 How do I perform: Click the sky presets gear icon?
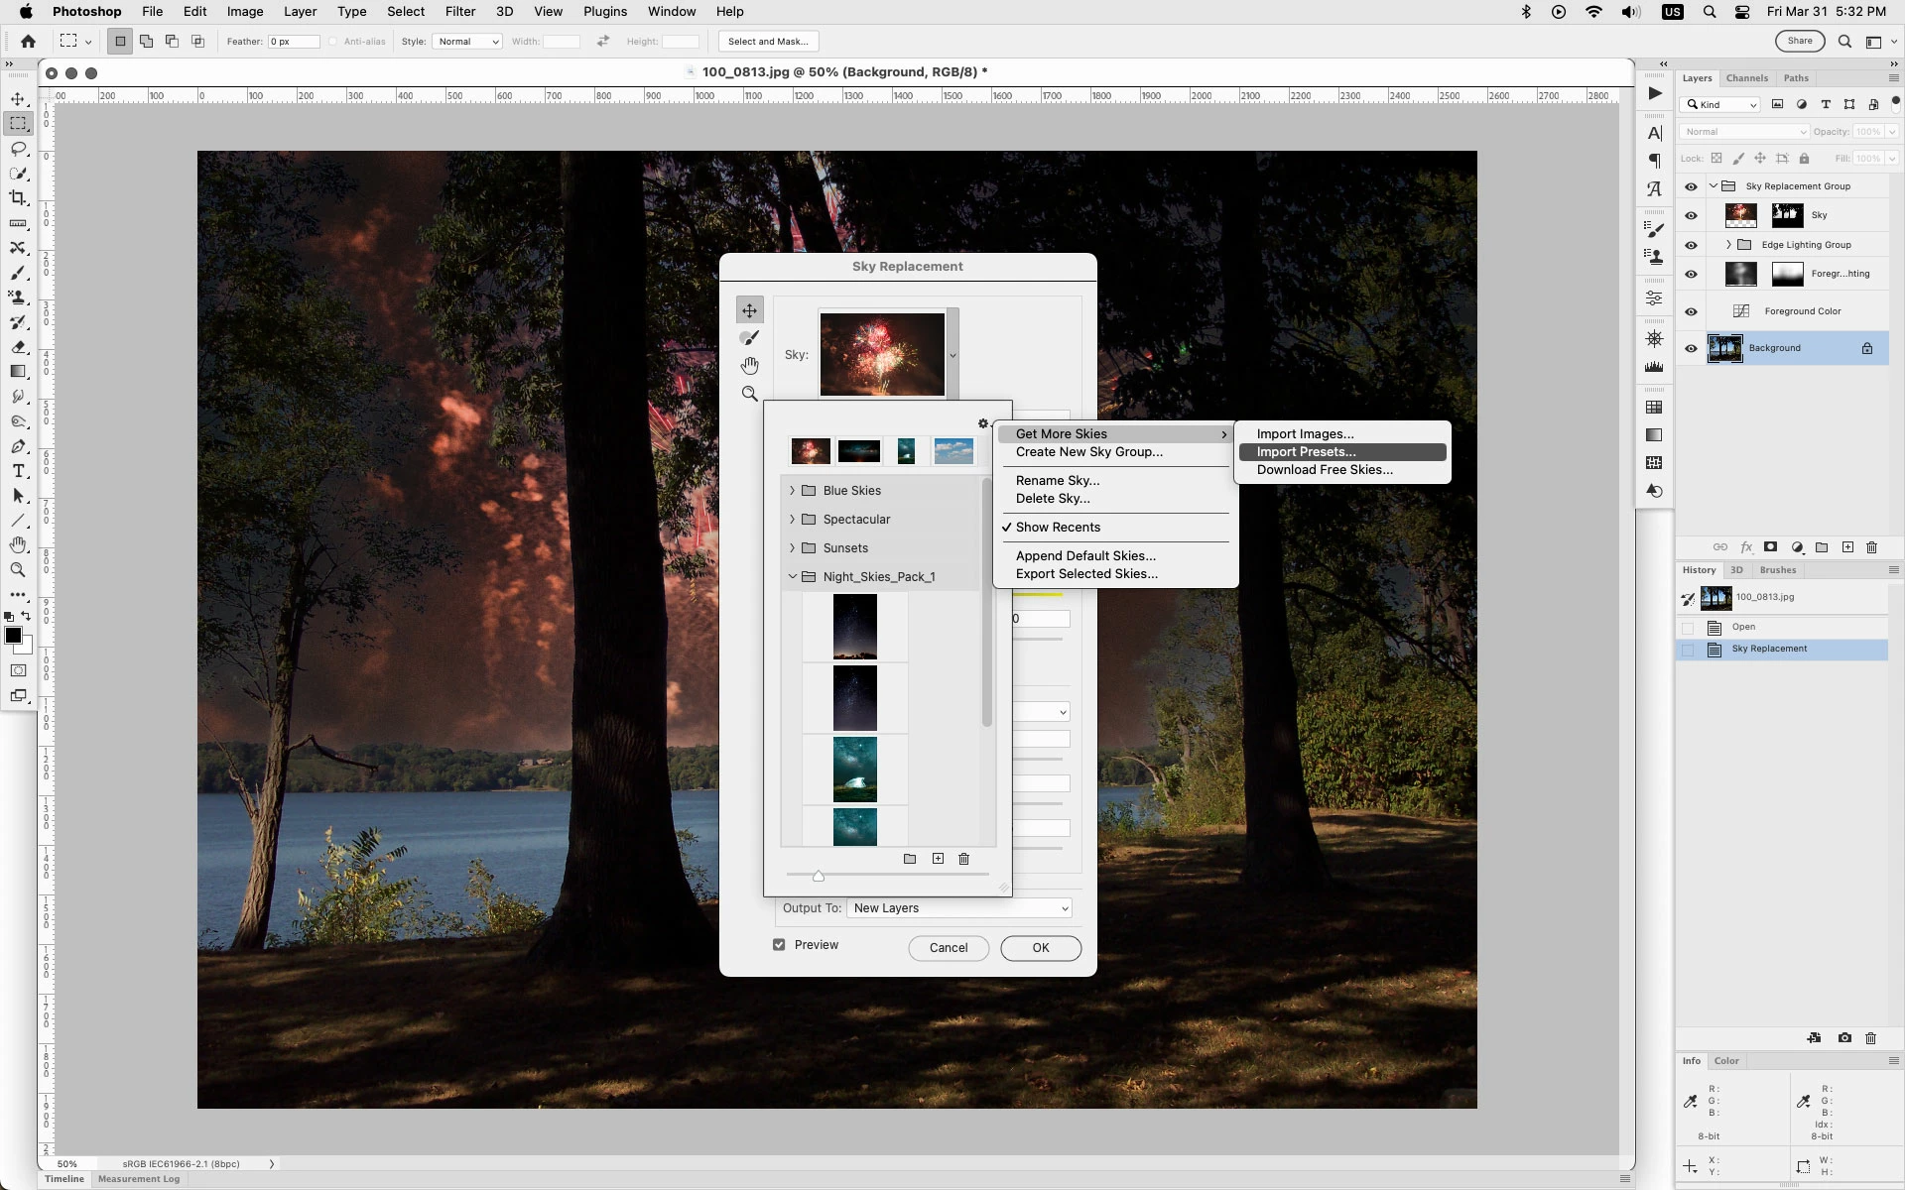(x=983, y=423)
